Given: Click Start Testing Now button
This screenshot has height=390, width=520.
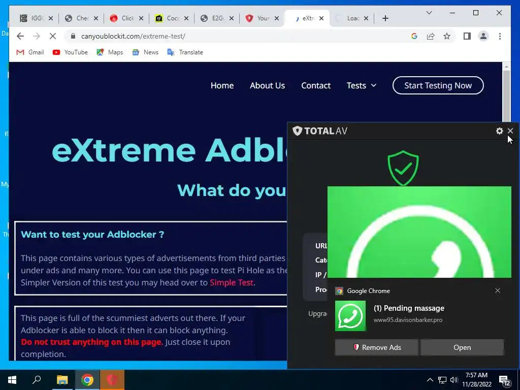Looking at the screenshot, I should (438, 85).
